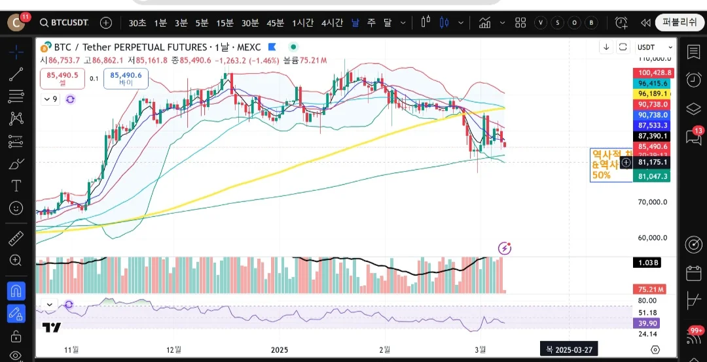
Task: Select the ruler measure tool
Action: (16, 239)
